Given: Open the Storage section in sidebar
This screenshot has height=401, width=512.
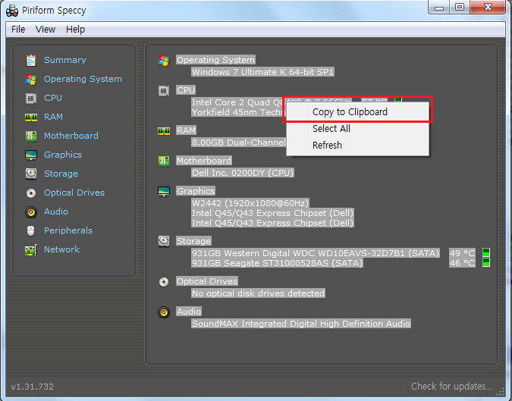Looking at the screenshot, I should (61, 174).
